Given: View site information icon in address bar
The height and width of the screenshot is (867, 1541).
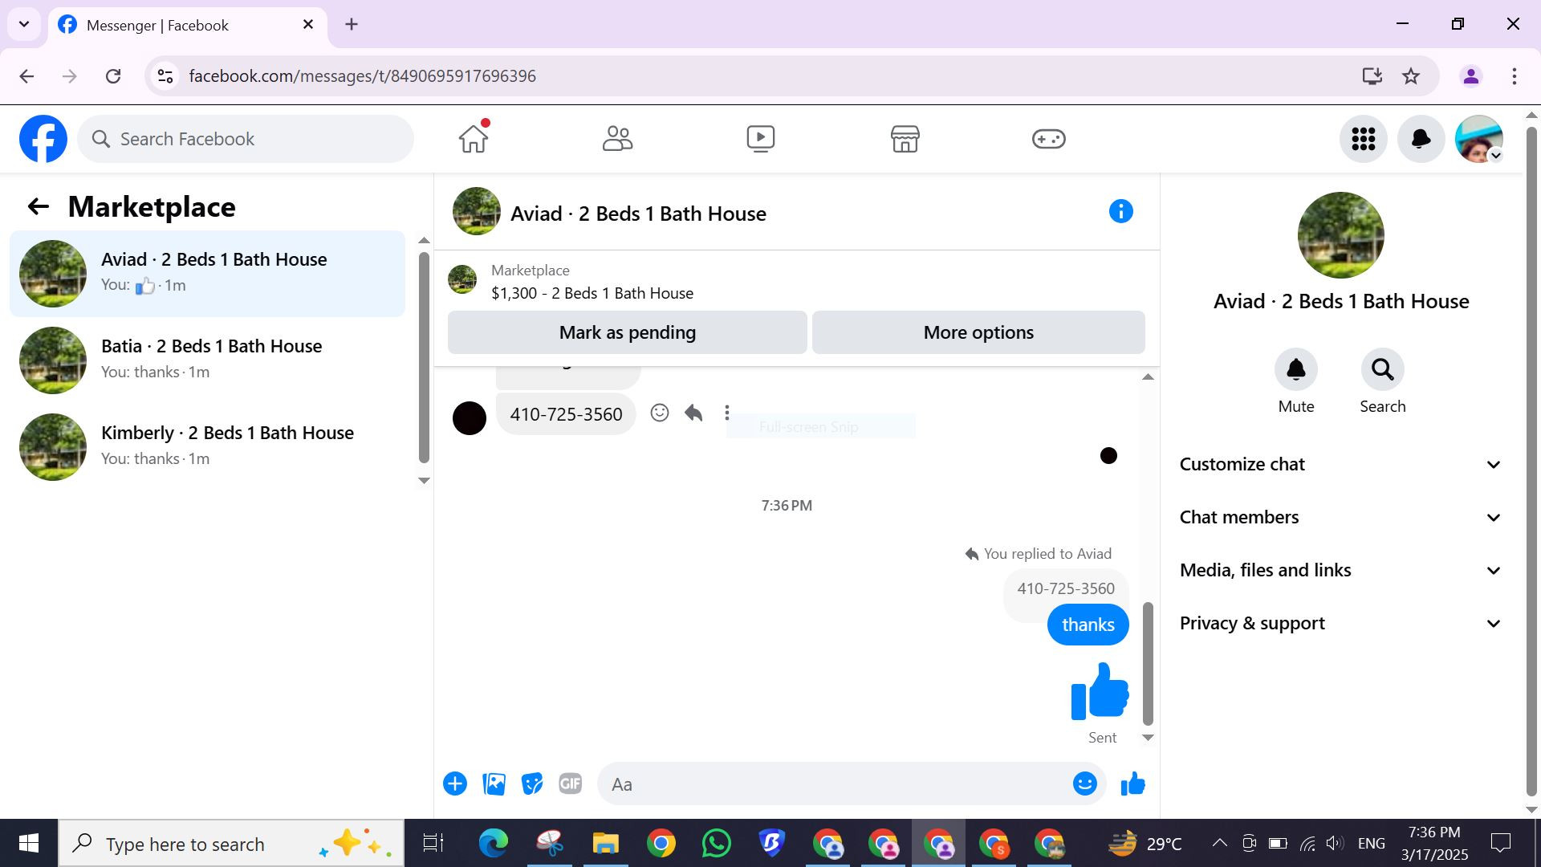Looking at the screenshot, I should tap(165, 76).
